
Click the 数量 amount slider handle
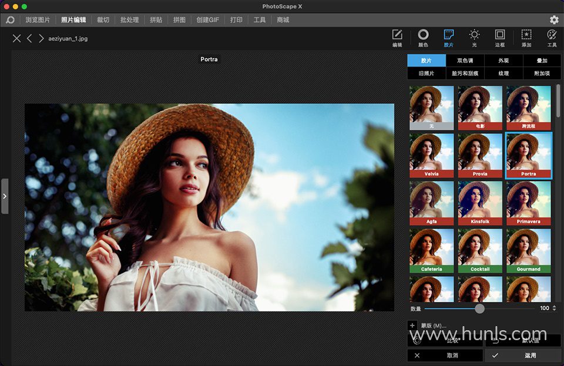(480, 308)
